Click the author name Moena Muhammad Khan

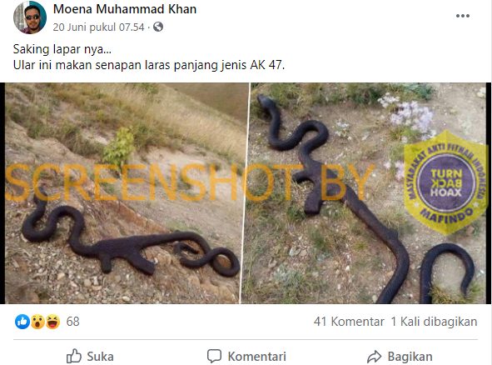click(125, 9)
